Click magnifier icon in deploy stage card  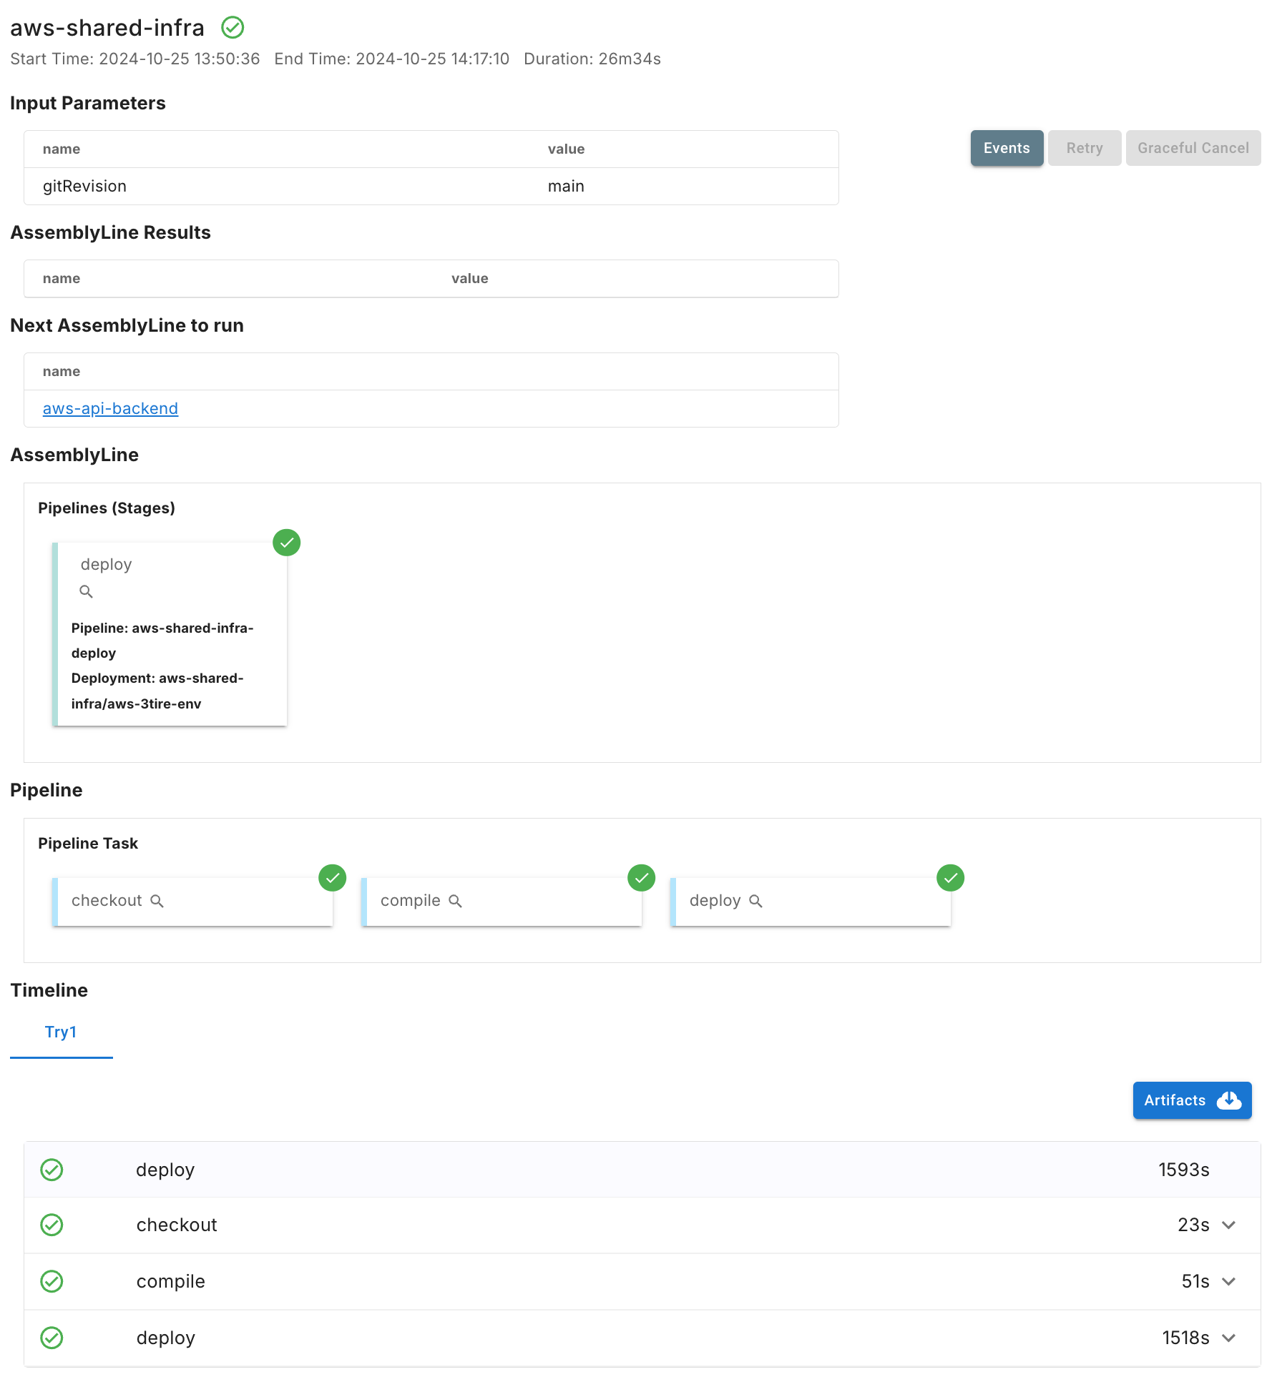click(x=86, y=592)
